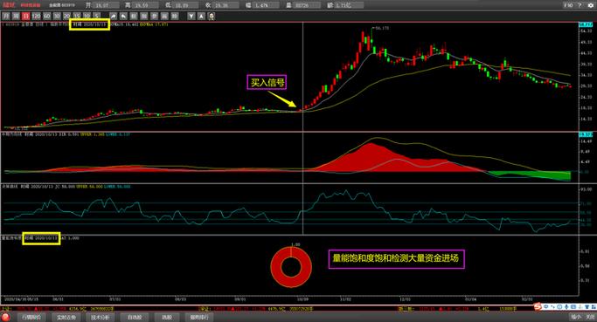Screen dimensions: 597x322
Task: Open the 实时走势 tab
Action: [x=66, y=317]
